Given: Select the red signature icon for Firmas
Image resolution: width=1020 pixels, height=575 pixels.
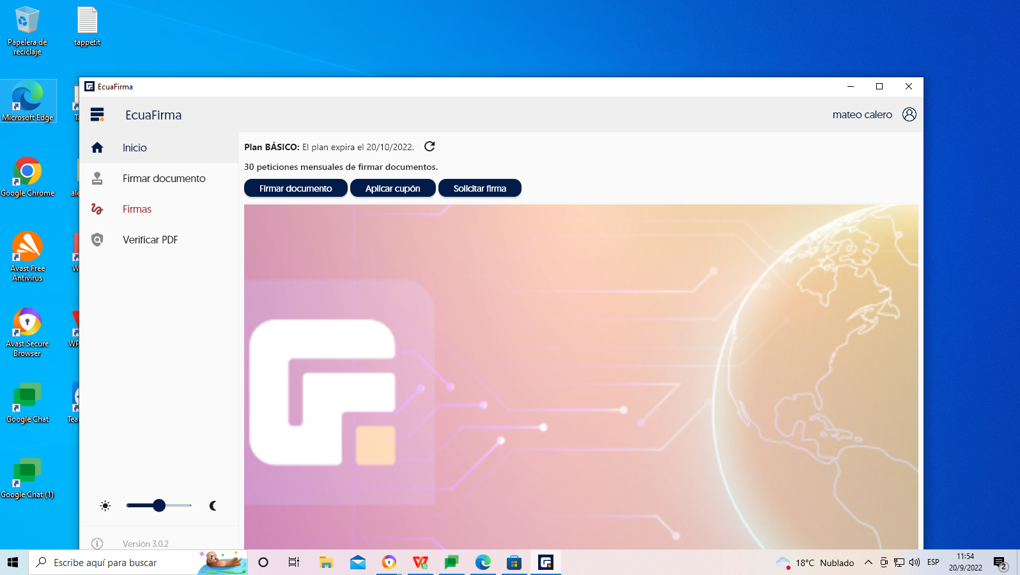Looking at the screenshot, I should pyautogui.click(x=97, y=209).
